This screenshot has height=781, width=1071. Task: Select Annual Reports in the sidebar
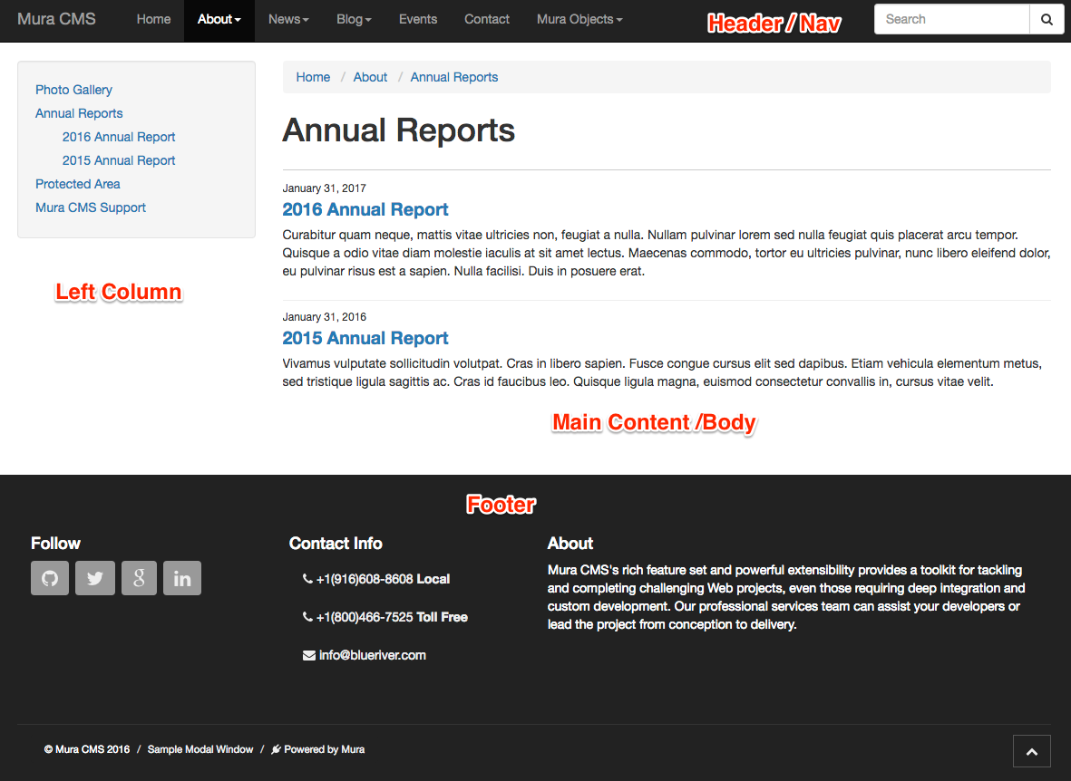tap(79, 113)
